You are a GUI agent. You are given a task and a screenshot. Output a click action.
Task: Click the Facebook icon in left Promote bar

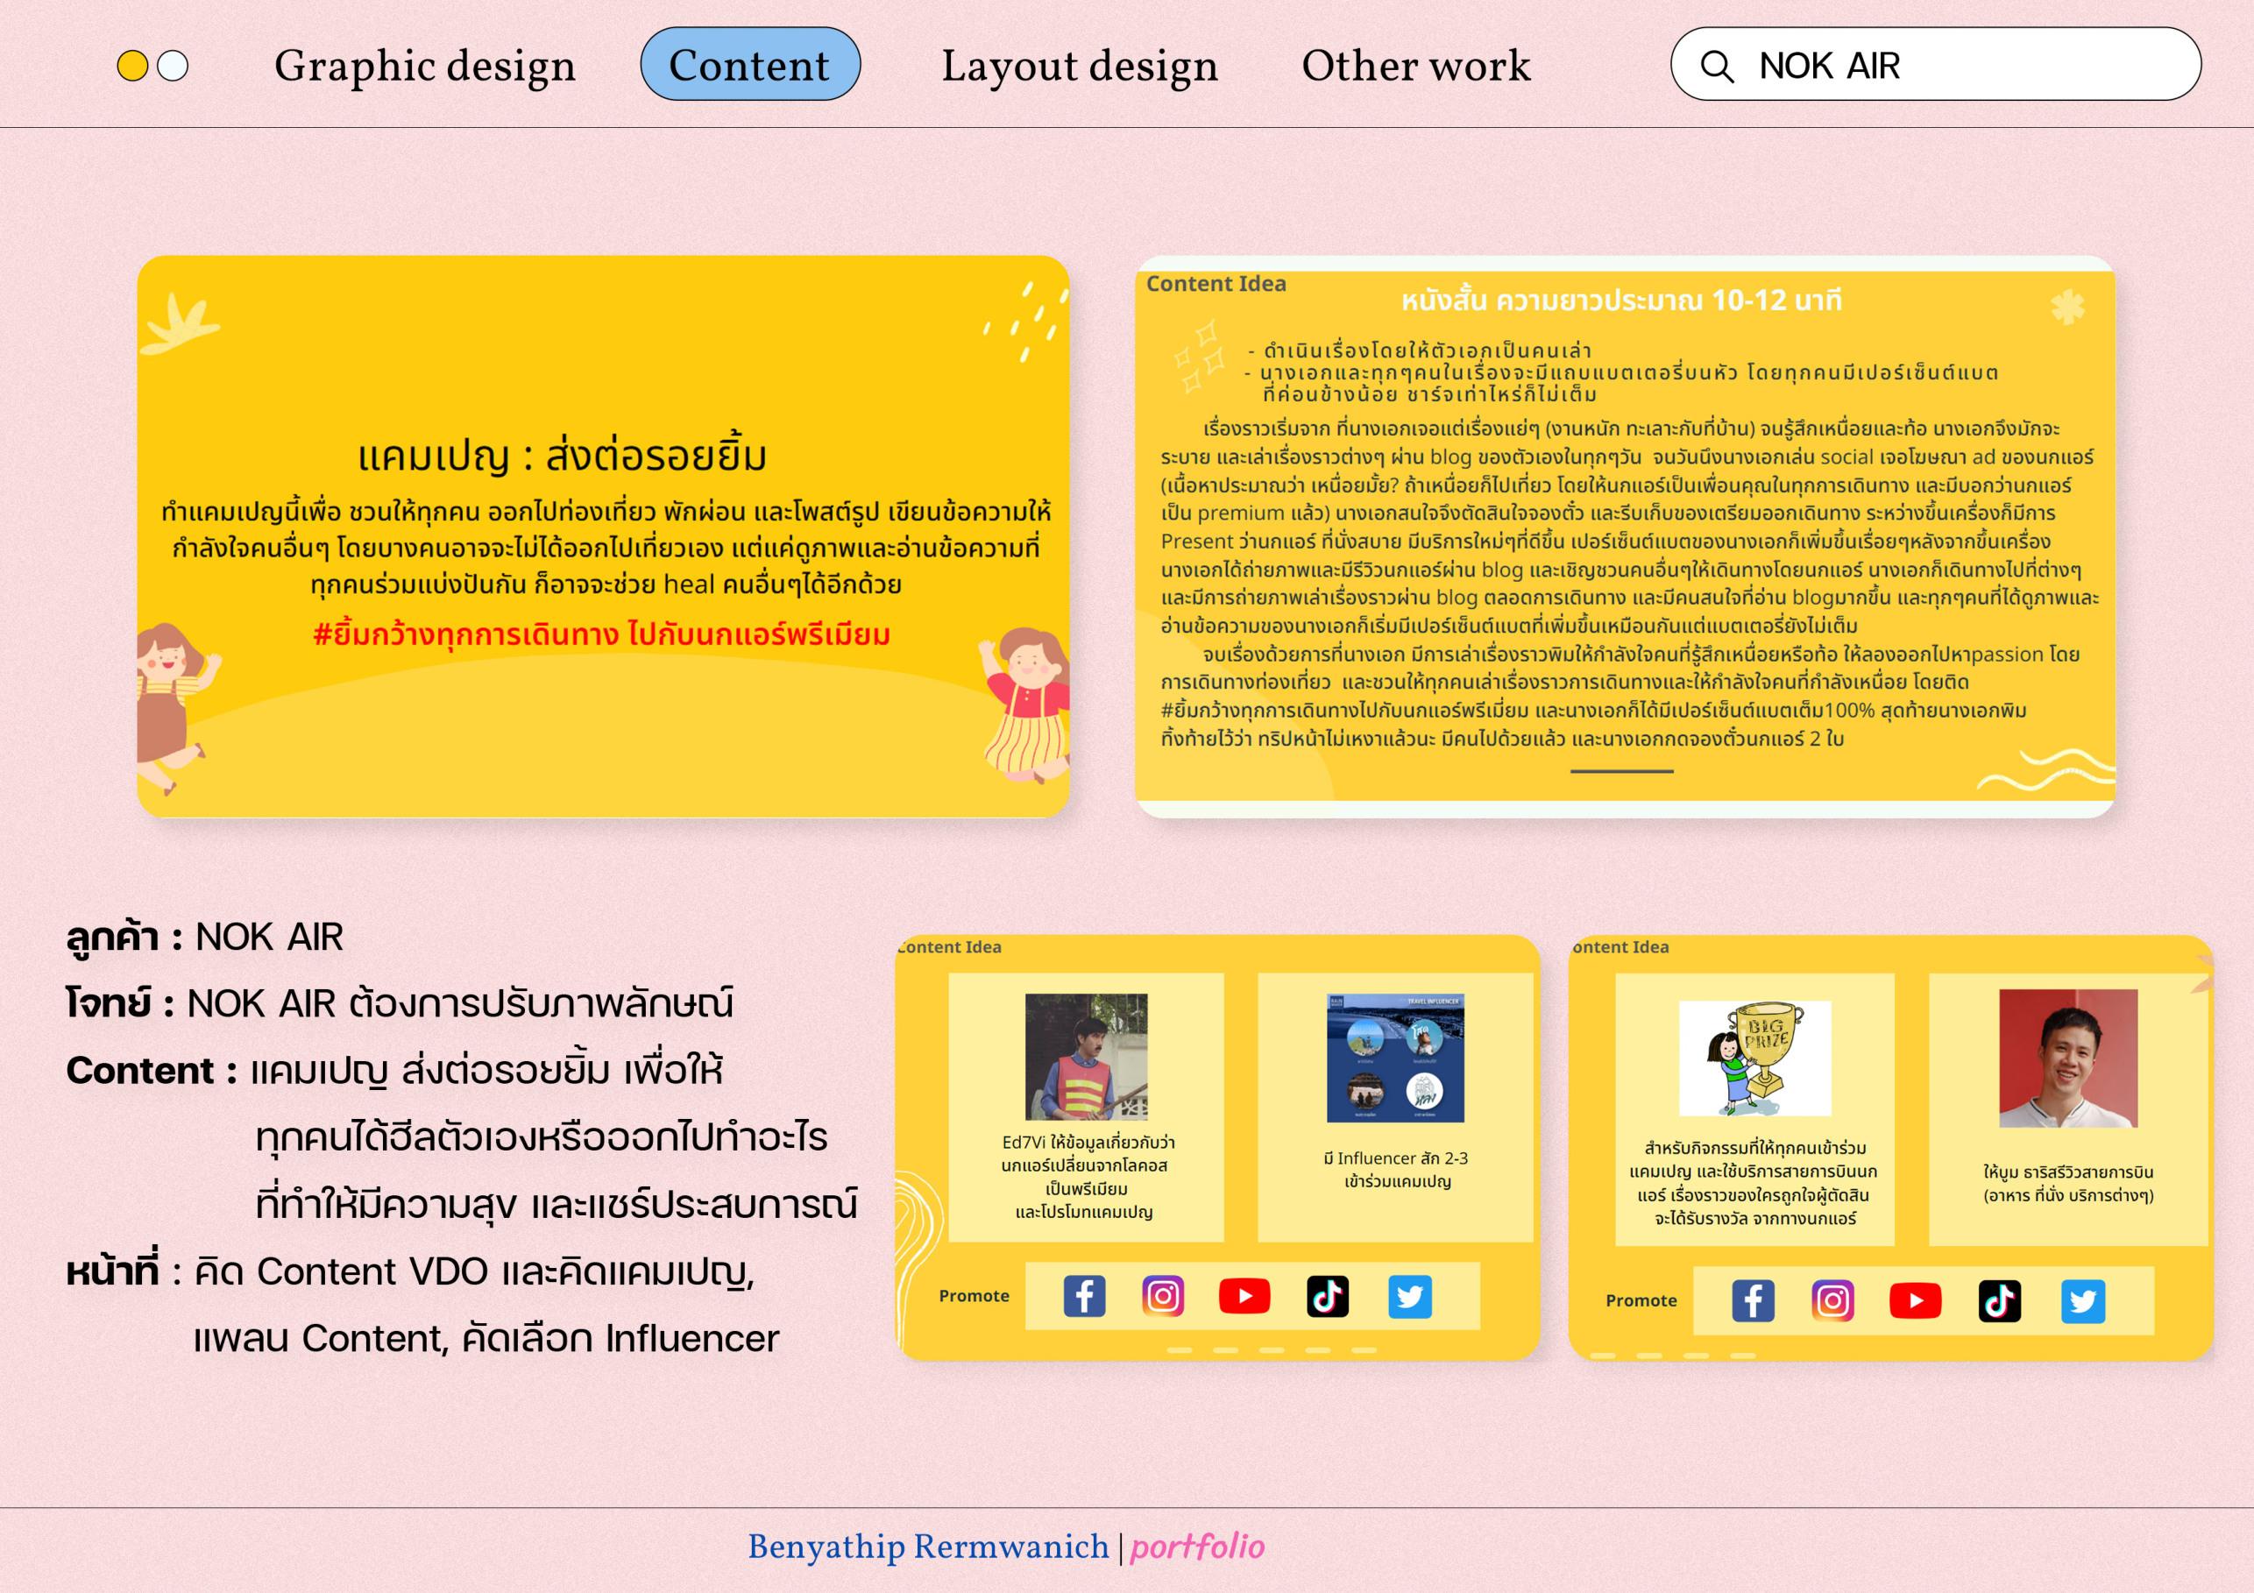pos(1084,1296)
